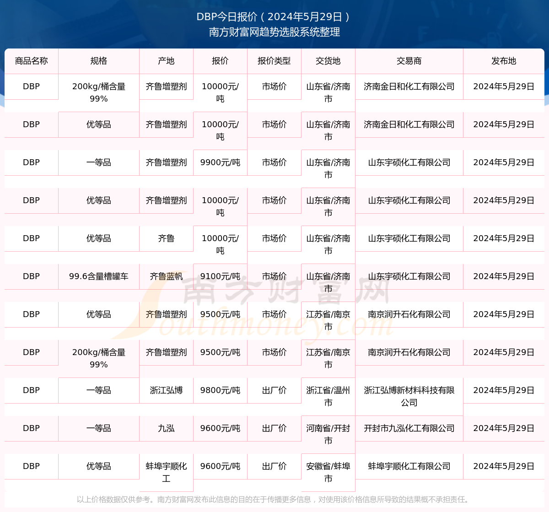Click the '99.6含量槽罐车' specification cell
549x512 pixels.
click(x=99, y=276)
